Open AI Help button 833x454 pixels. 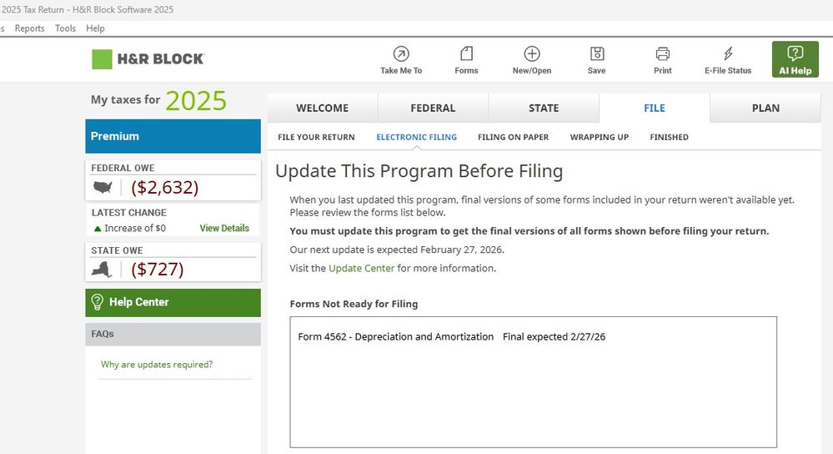click(x=795, y=59)
